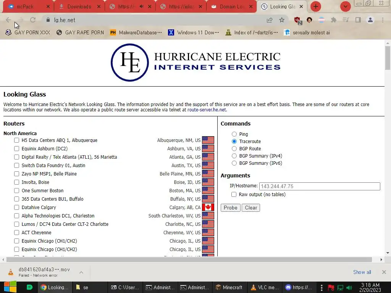Show hidden system tray icons overflow

[x=322, y=288]
